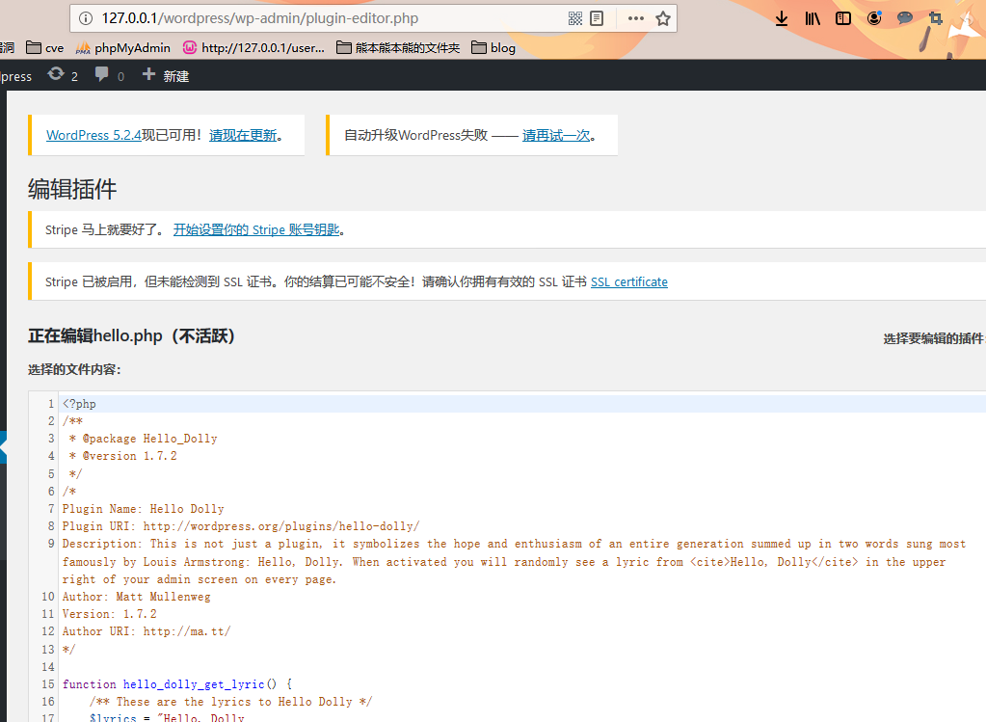Click the 正在编辑hello.php heading
Screen dimensions: 986x722
point(131,335)
